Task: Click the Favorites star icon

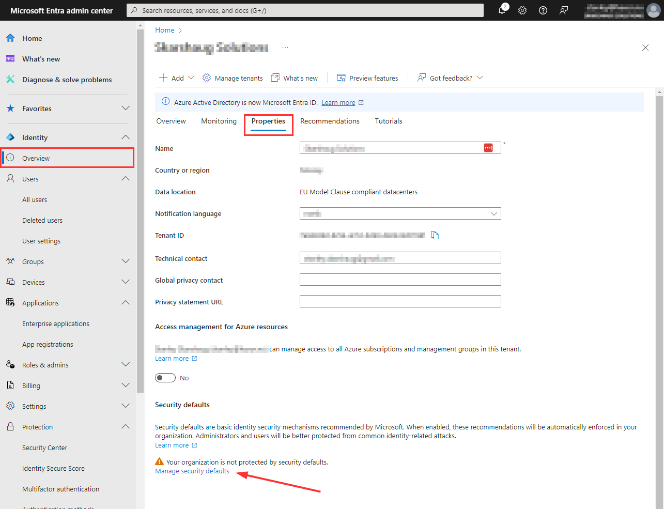Action: tap(10, 109)
